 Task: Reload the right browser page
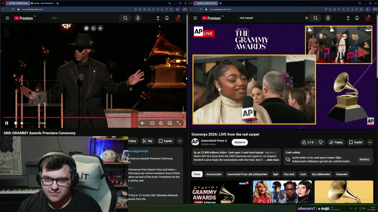pyautogui.click(x=201, y=9)
